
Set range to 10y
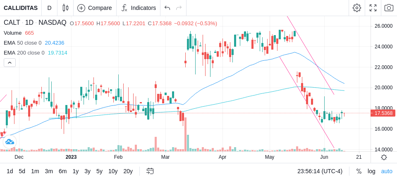tap(112, 171)
